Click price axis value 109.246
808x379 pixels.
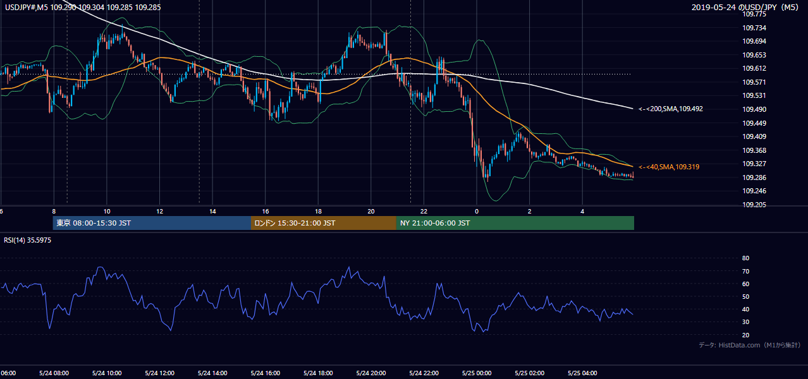pyautogui.click(x=754, y=191)
